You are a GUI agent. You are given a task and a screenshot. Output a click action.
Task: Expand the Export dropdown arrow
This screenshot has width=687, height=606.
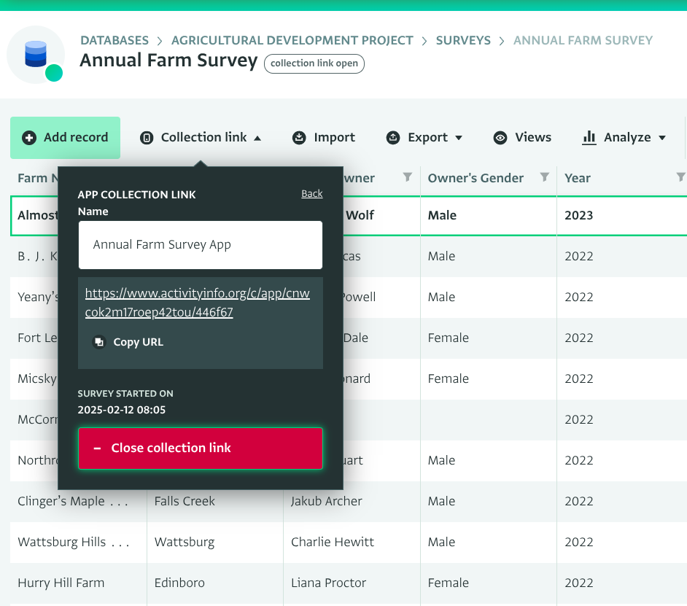[x=459, y=138]
